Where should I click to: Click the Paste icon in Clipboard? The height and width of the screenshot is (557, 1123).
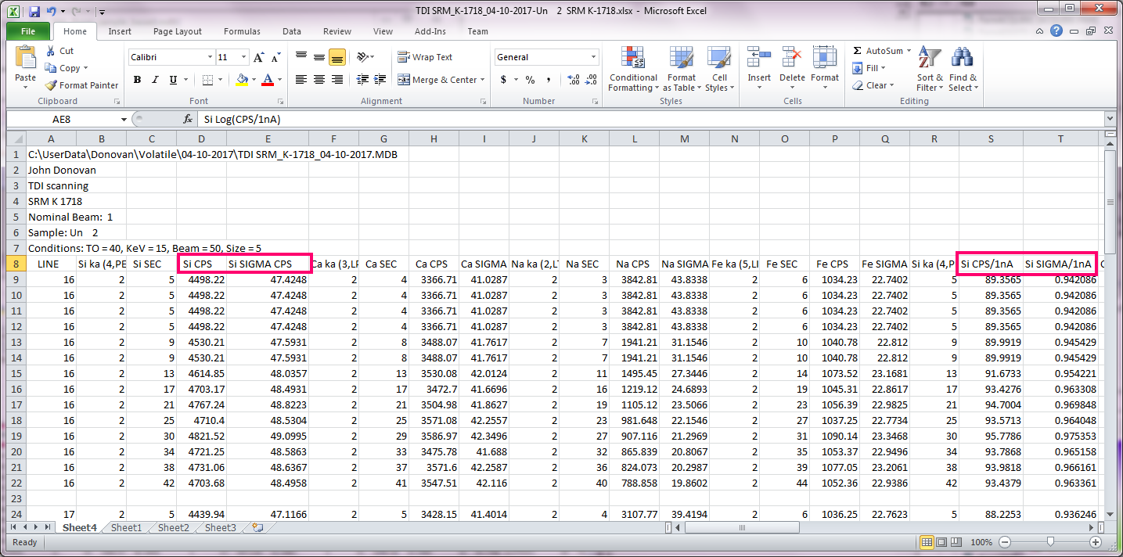pos(25,61)
